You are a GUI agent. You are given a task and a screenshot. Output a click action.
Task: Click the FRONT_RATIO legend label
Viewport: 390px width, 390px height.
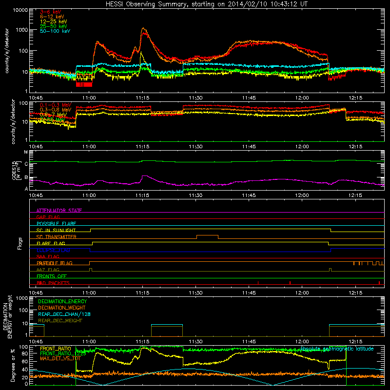[56, 349]
